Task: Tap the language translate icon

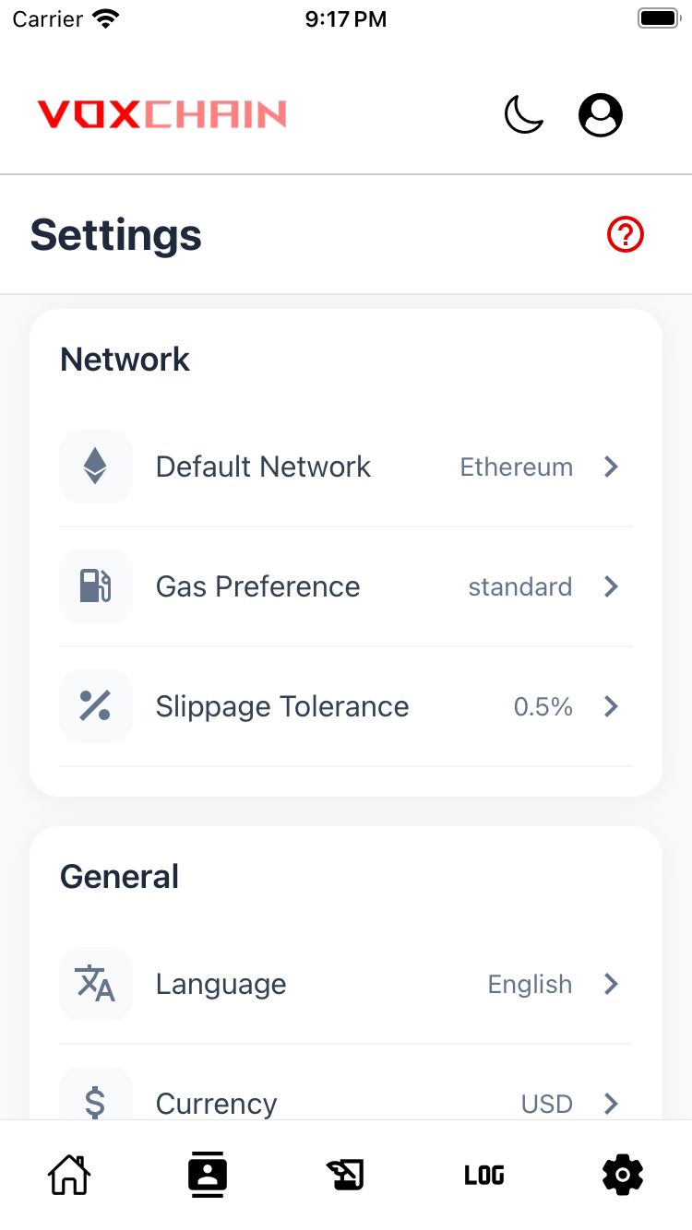Action: [x=95, y=984]
